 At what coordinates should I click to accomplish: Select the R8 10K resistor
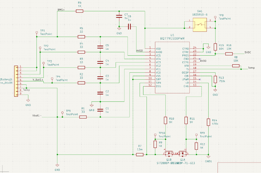tap(236, 66)
